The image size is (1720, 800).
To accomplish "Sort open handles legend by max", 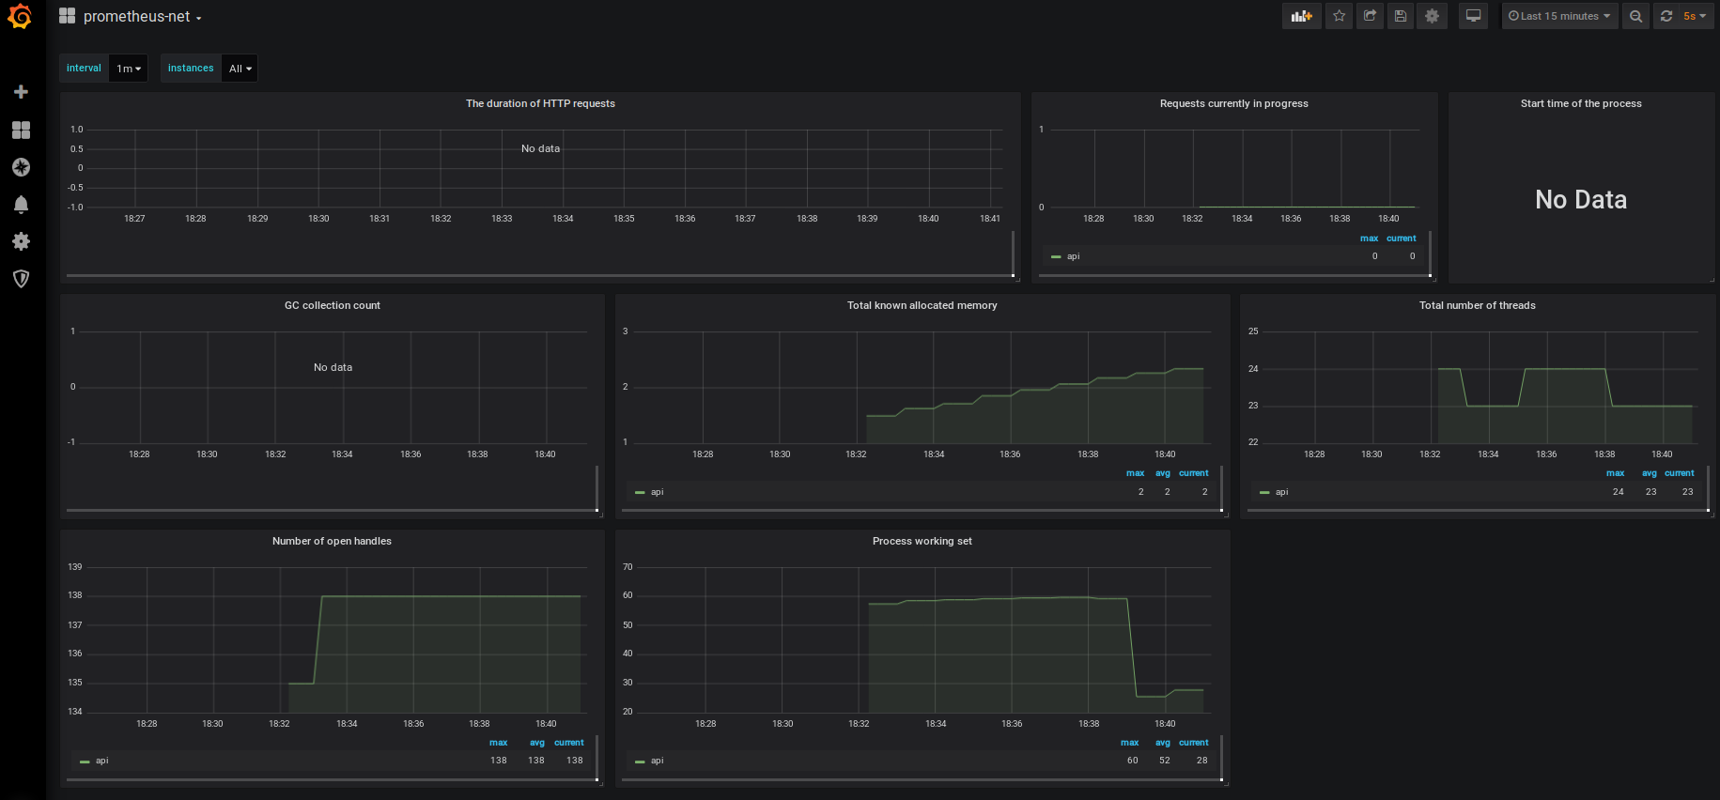I will click(498, 743).
